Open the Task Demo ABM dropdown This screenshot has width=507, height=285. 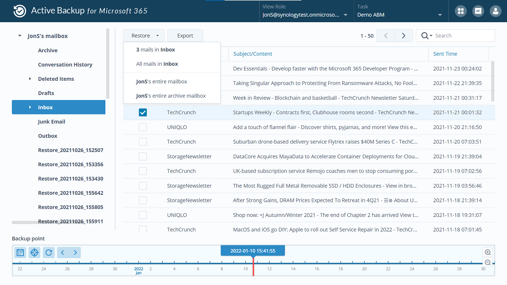point(400,15)
